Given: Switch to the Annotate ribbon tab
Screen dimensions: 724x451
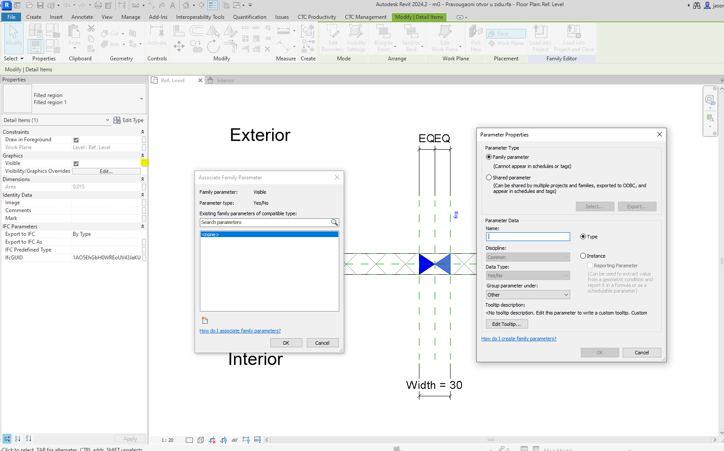Looking at the screenshot, I should tap(82, 17).
